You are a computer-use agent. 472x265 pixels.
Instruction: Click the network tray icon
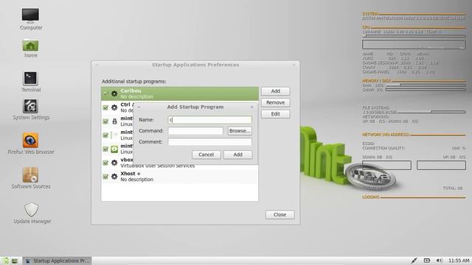[426, 261]
